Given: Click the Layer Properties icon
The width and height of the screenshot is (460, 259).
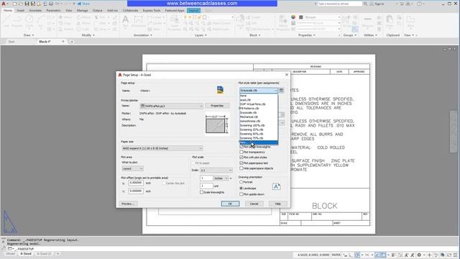Looking at the screenshot, I should click(175, 22).
